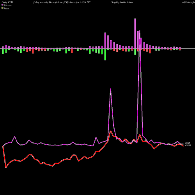Click the '49.89' price value label

click(x=188, y=145)
